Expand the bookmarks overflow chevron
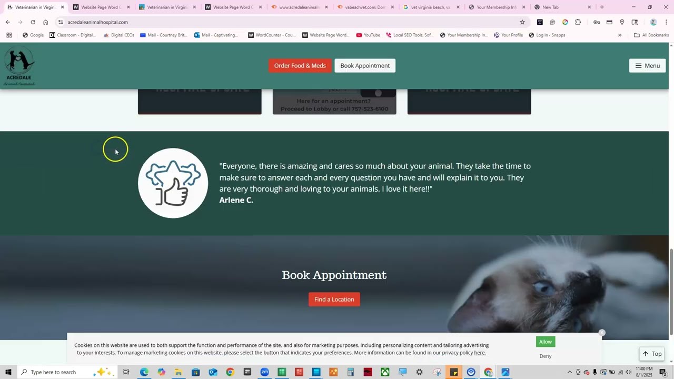The width and height of the screenshot is (674, 379). tap(620, 35)
